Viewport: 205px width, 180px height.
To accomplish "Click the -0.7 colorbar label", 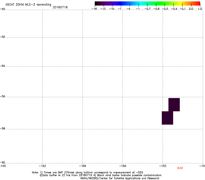I will point(148,9).
